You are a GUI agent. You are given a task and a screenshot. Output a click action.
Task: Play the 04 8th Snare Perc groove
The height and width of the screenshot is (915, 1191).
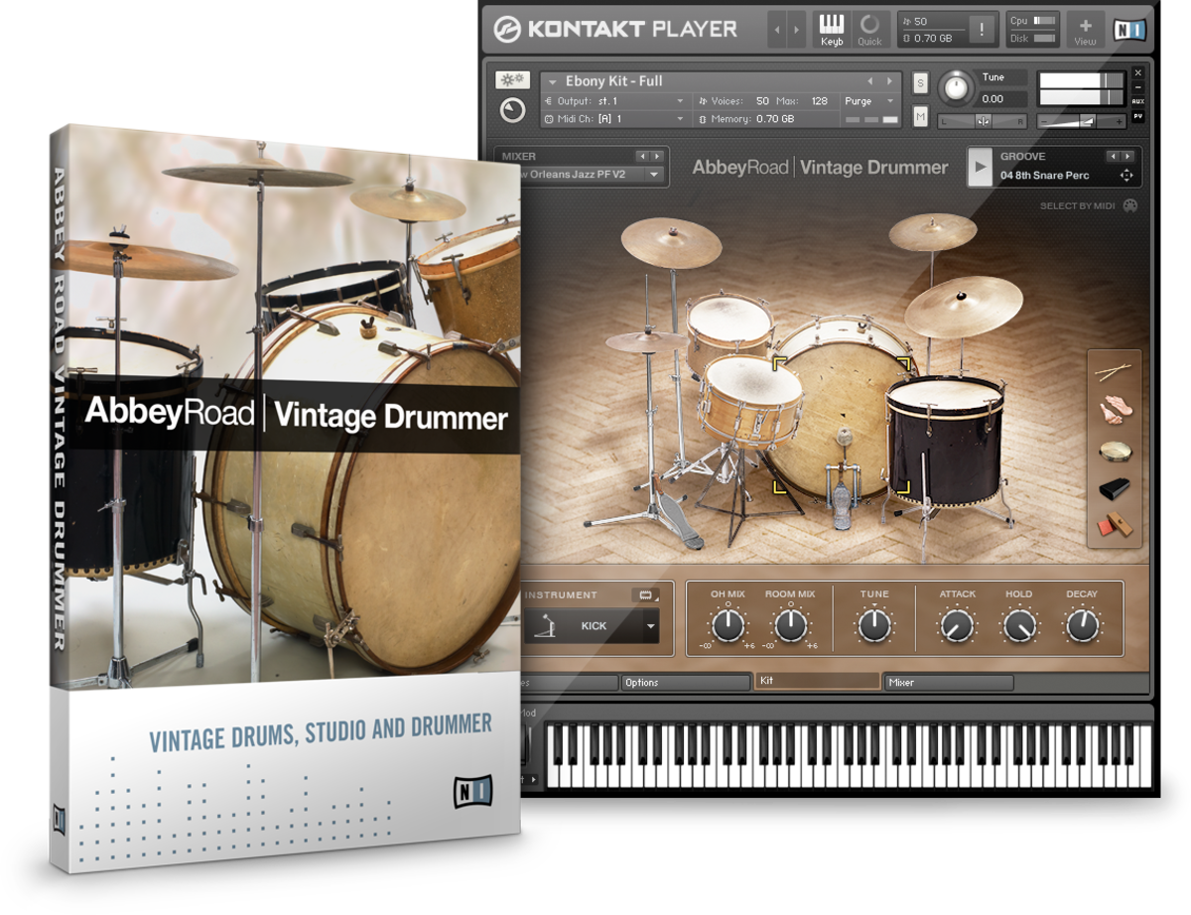[x=979, y=167]
